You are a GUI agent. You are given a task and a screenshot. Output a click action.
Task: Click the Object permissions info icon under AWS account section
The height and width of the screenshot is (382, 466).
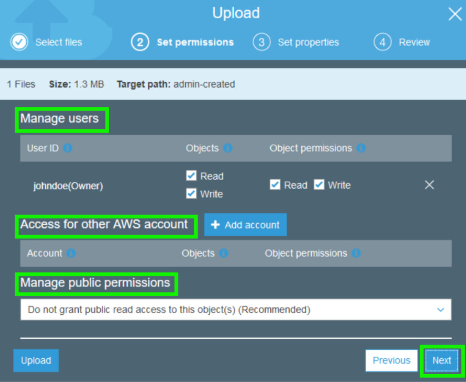pos(356,253)
